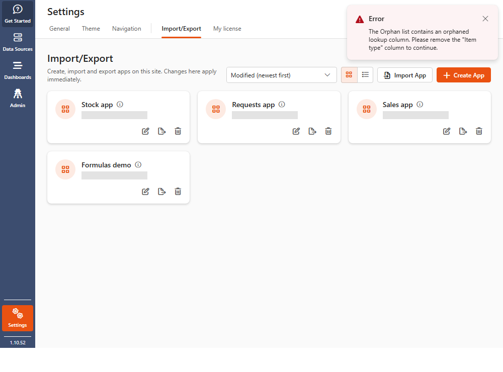
Task: Click the version number 1.10.52
Action: 18,342
